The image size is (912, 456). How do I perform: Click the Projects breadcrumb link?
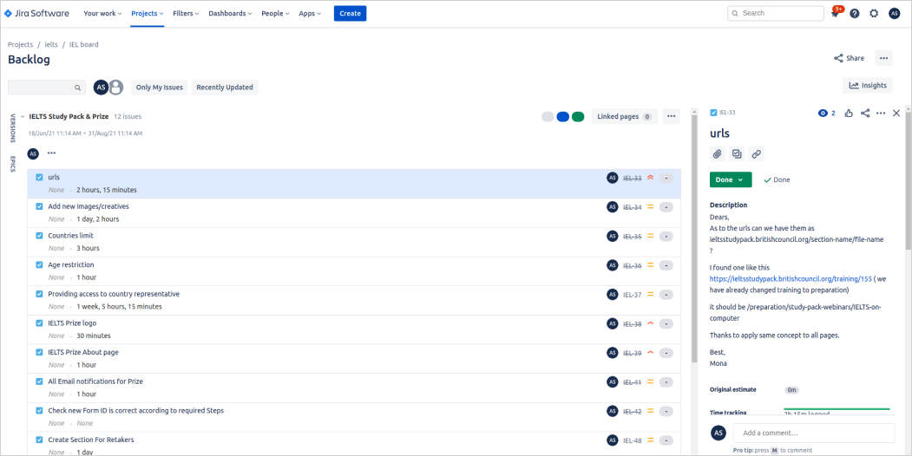pyautogui.click(x=20, y=44)
